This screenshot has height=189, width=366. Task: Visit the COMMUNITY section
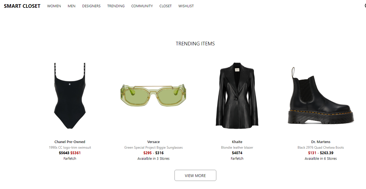[x=142, y=6]
